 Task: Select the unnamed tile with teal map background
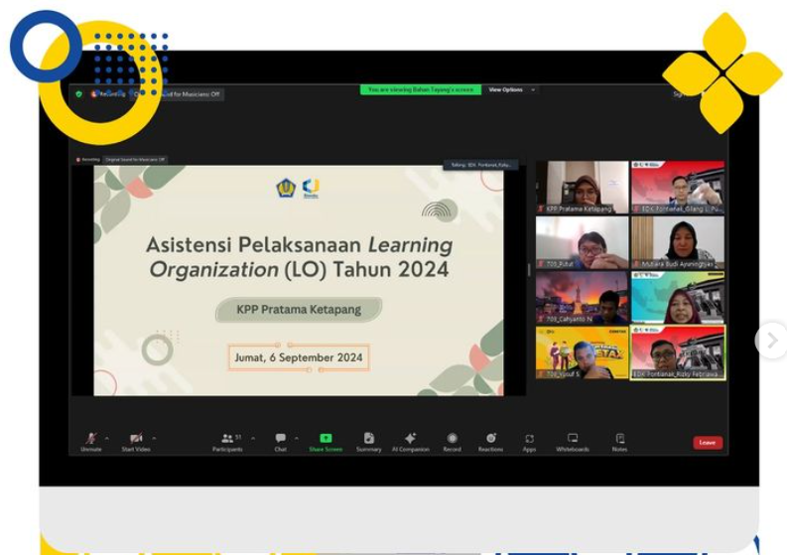[x=678, y=297]
